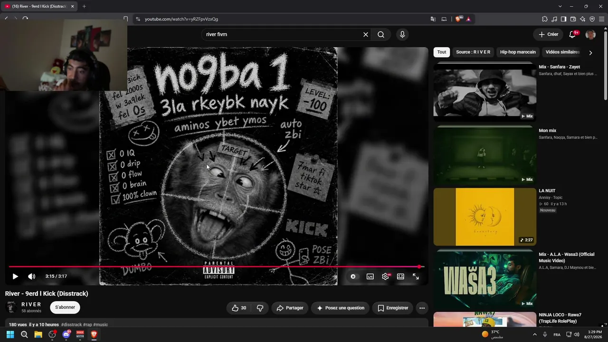The image size is (608, 342).
Task: Click the Brave Rewards triangle icon
Action: (x=468, y=19)
